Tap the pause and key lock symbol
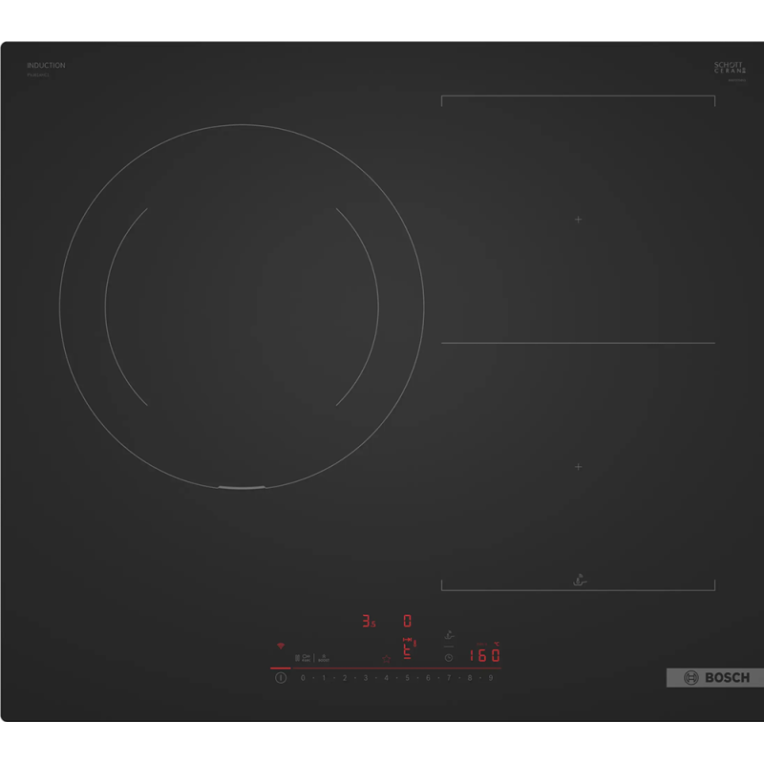 point(303,658)
